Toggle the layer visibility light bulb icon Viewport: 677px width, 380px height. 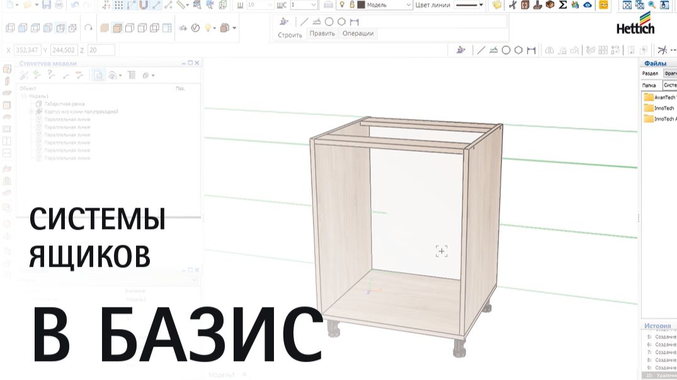(x=342, y=5)
